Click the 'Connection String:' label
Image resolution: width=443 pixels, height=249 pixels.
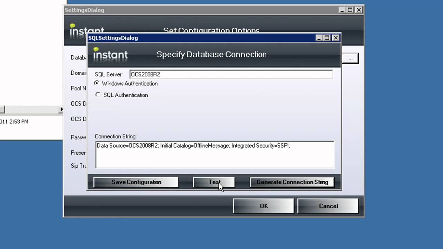(116, 137)
